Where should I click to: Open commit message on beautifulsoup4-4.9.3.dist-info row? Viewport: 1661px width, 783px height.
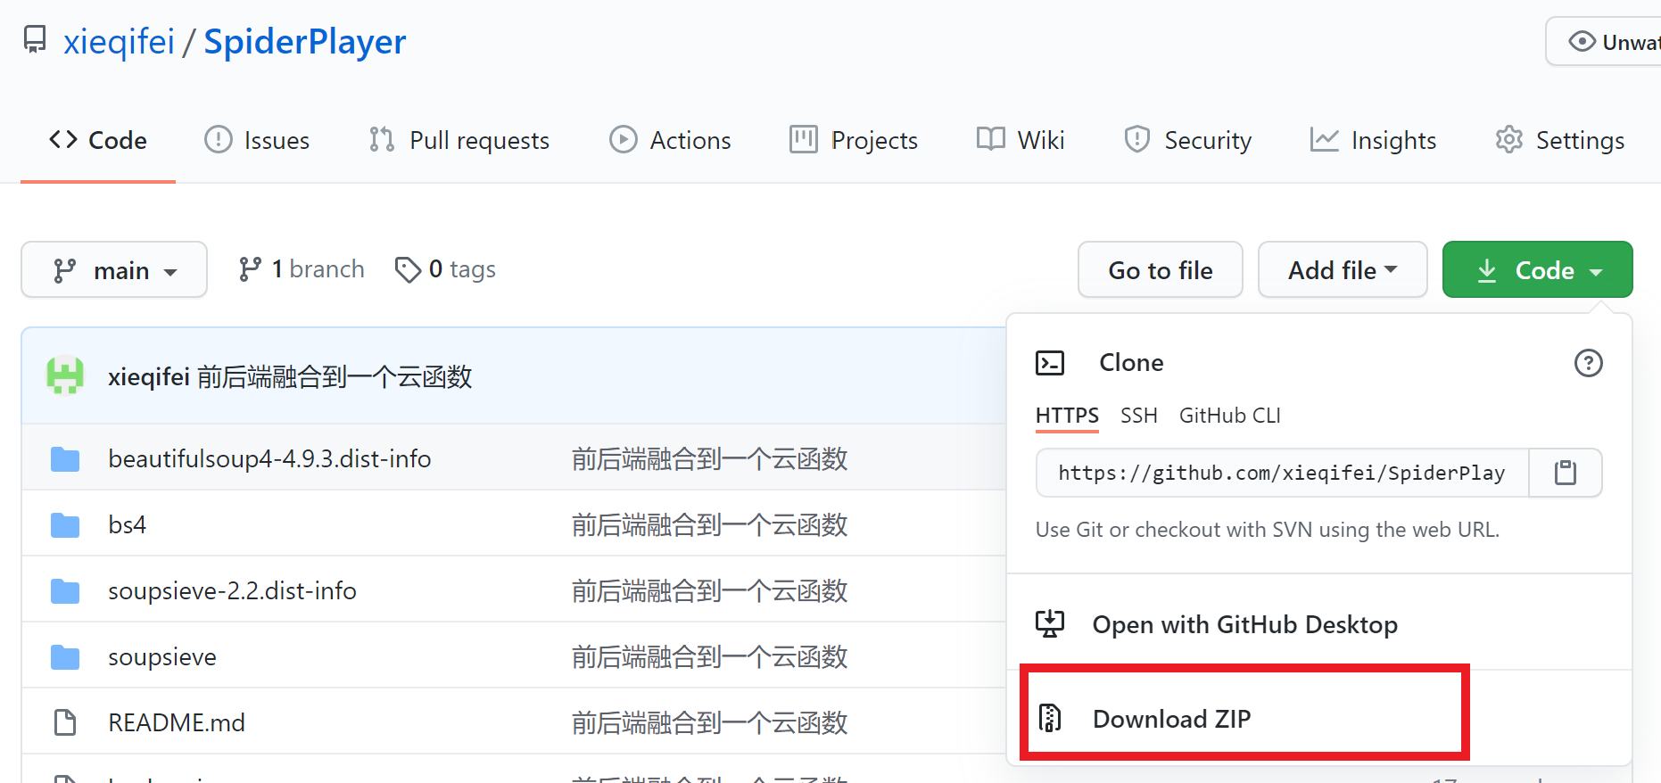point(710,458)
